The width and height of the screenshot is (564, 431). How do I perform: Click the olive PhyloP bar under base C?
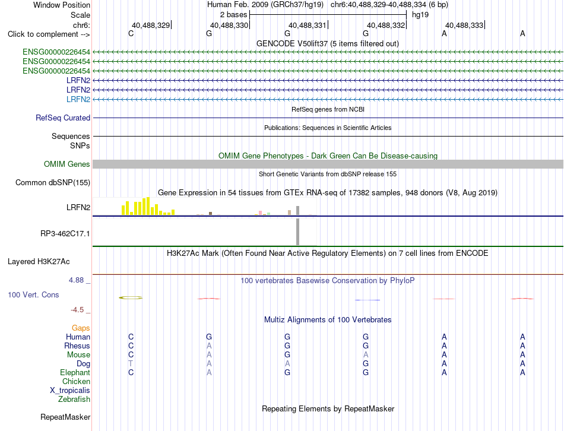[x=131, y=297]
